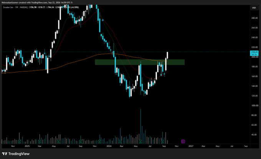
Task: Click the 140.00 price axis label
Action: tap(255, 86)
